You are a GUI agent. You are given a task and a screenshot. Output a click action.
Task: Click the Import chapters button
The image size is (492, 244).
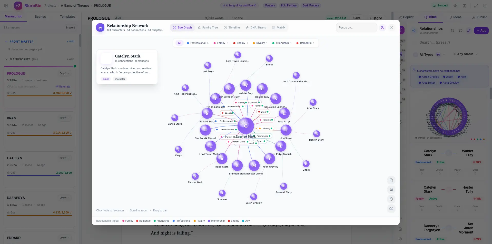click(70, 28)
